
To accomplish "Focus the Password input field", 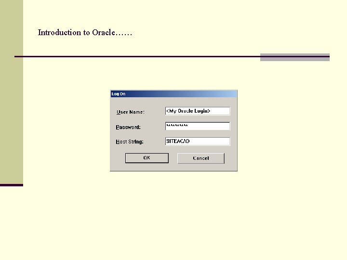I will [198, 126].
